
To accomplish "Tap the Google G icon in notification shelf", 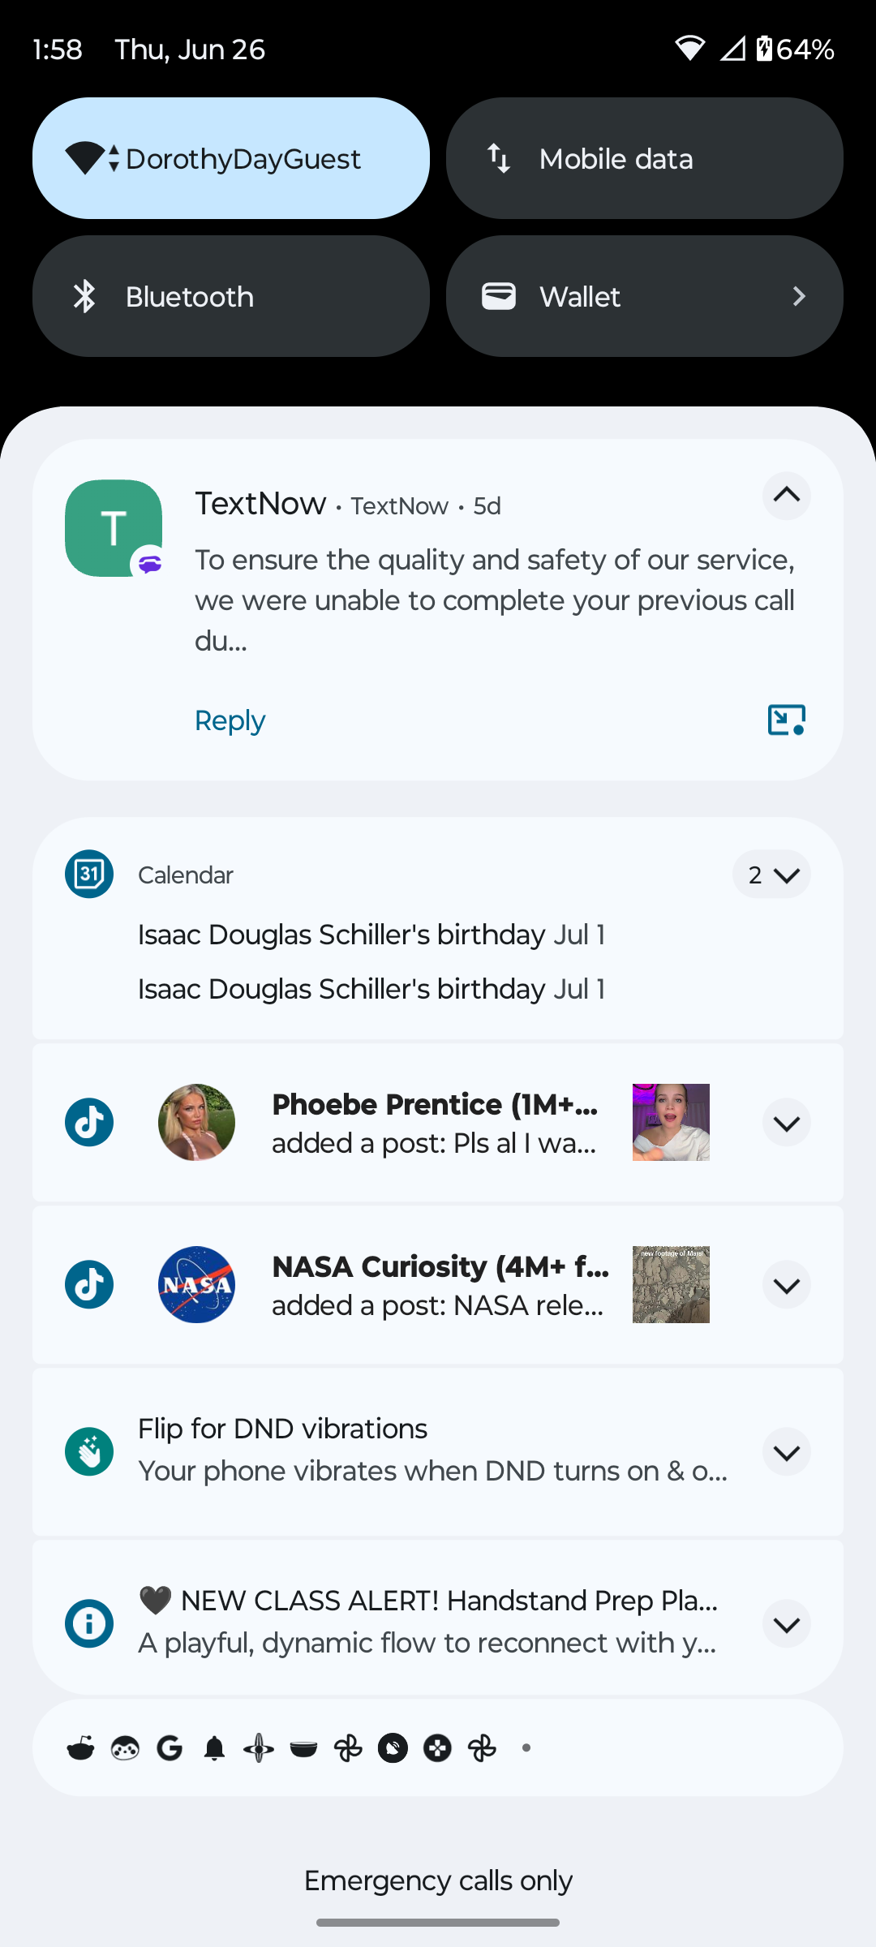I will (x=170, y=1747).
